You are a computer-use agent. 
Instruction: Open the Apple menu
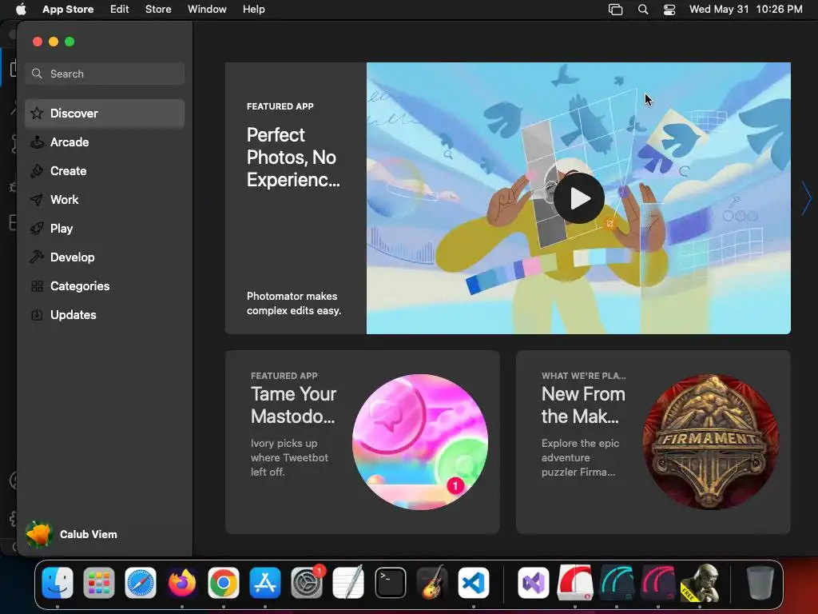(x=21, y=10)
